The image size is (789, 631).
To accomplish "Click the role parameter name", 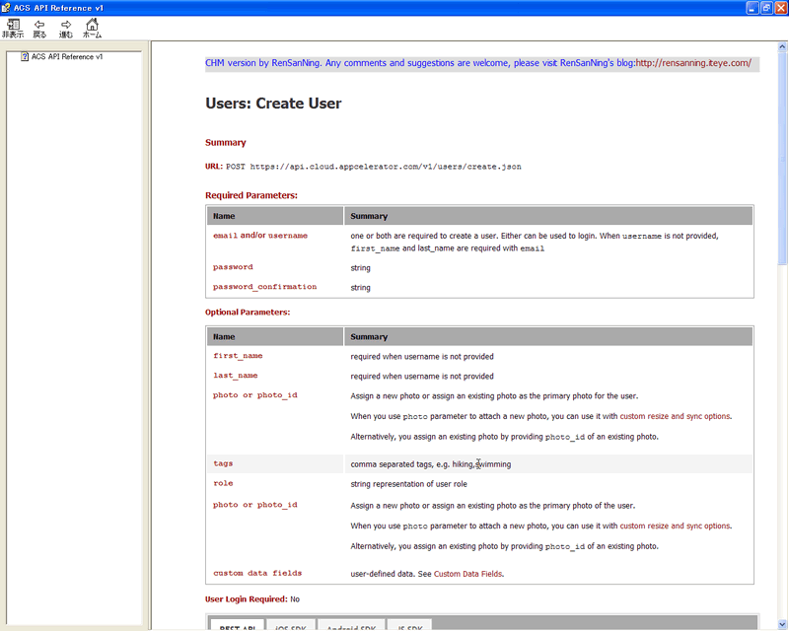I will coord(223,483).
